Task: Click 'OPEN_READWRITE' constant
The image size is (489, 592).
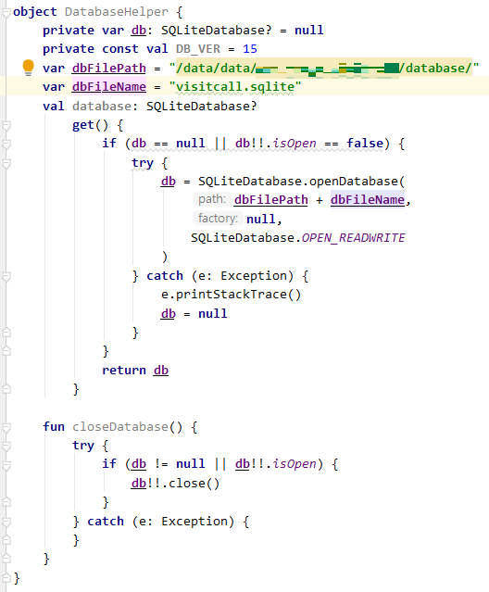Action: 353,238
